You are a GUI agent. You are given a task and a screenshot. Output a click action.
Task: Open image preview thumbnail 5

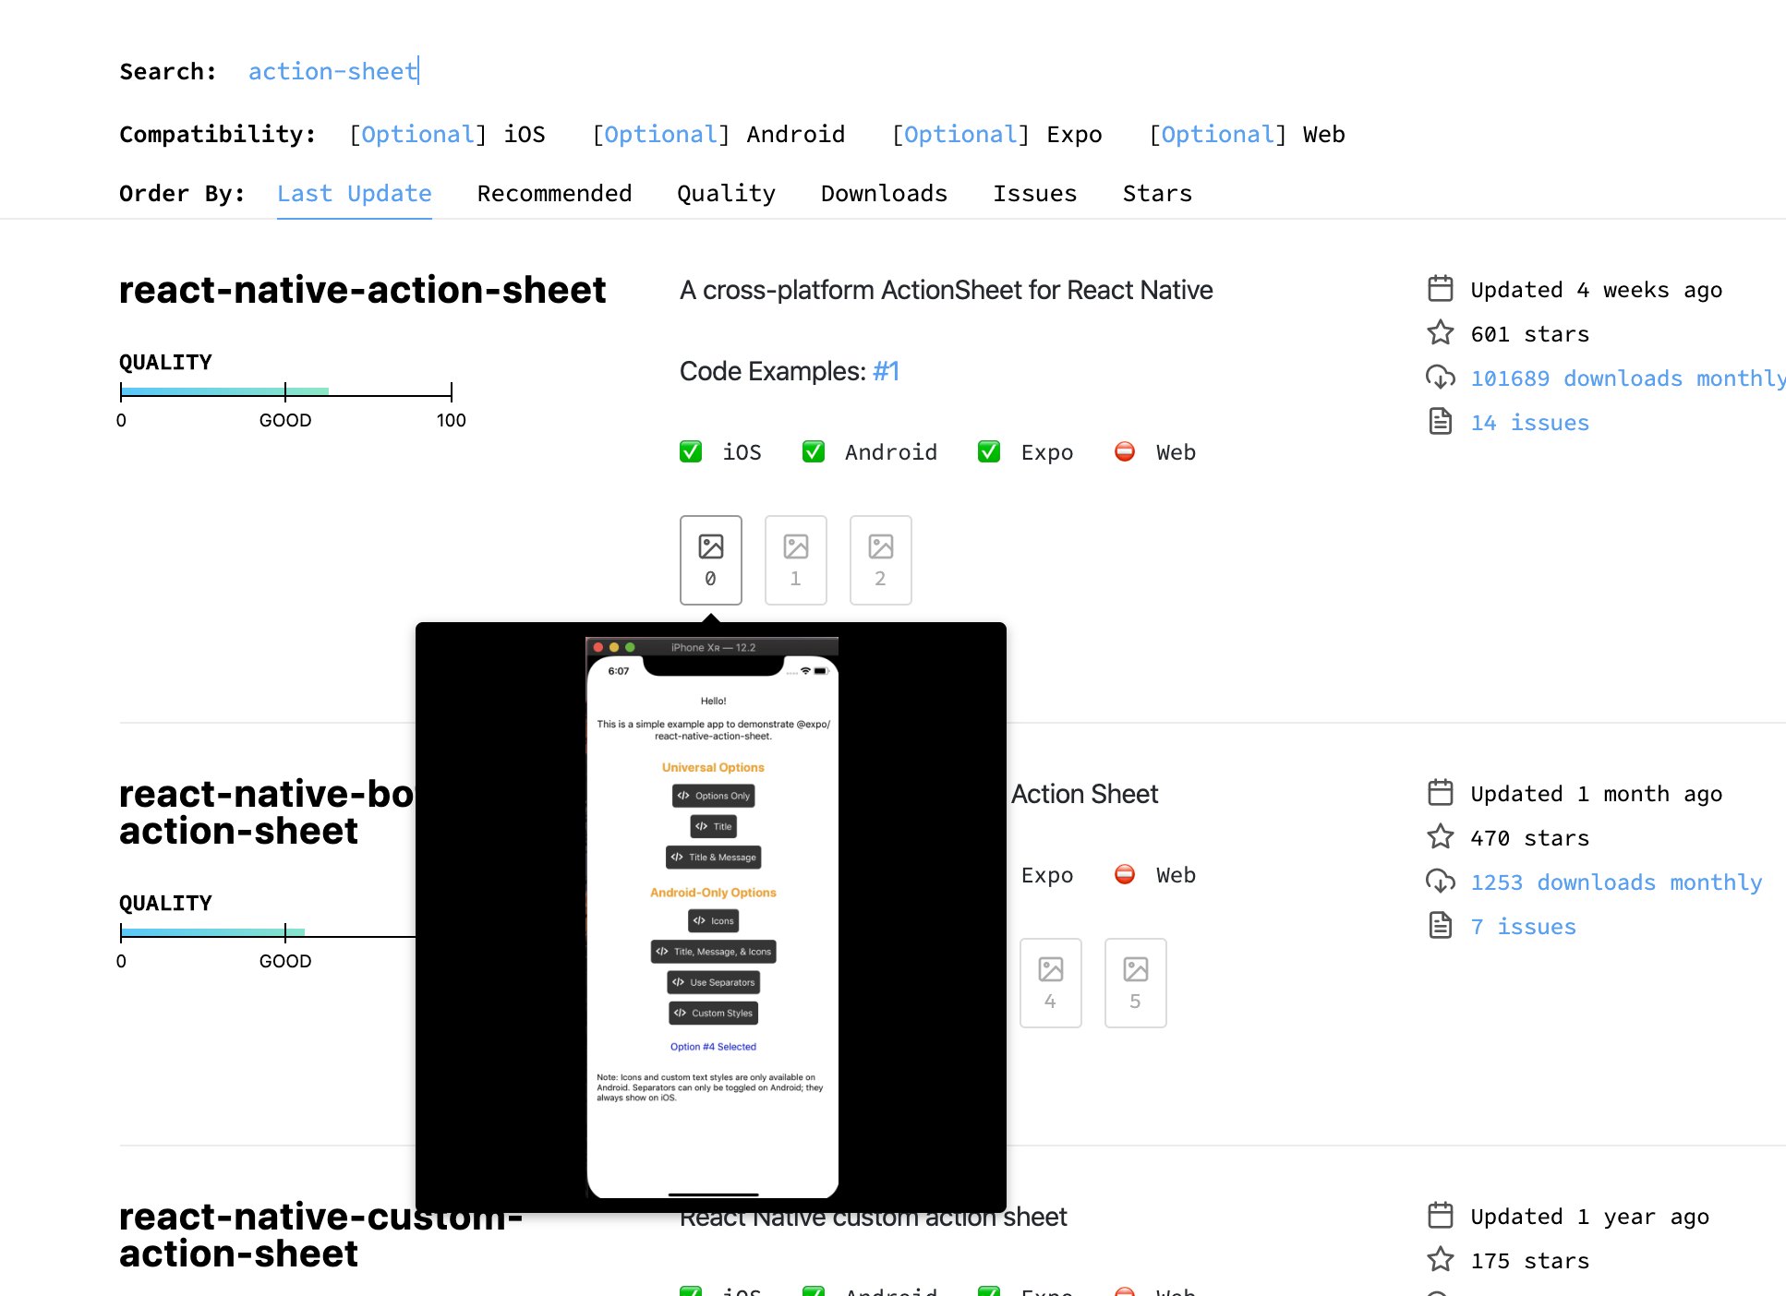pyautogui.click(x=1135, y=982)
